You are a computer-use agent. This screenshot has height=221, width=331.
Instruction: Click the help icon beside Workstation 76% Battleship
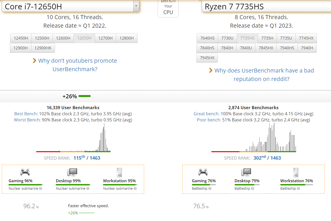click(x=298, y=189)
